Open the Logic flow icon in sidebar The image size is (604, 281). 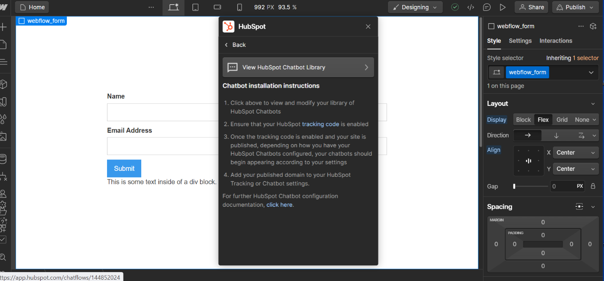click(3, 176)
